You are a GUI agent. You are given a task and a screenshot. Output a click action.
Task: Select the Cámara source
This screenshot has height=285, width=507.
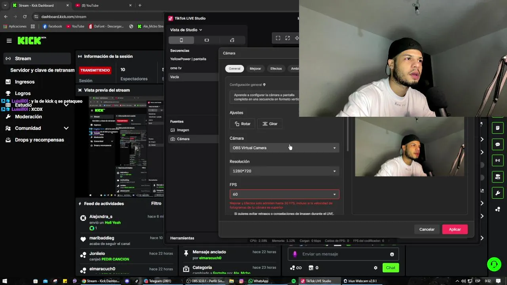point(193,139)
